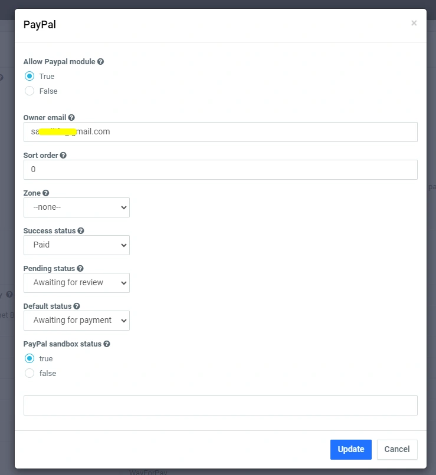Image resolution: width=436 pixels, height=475 pixels.
Task: Expand the Success status dropdown showing Paid
Action: [x=77, y=245]
